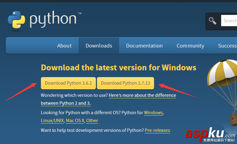Click the Python two-snakes logo emblem
The image size is (237, 144).
click(x=17, y=20)
